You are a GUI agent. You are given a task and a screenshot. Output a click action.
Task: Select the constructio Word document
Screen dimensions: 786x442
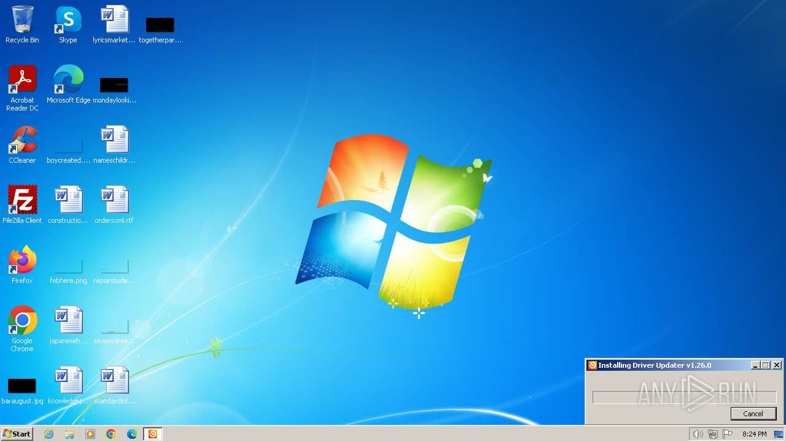(68, 205)
